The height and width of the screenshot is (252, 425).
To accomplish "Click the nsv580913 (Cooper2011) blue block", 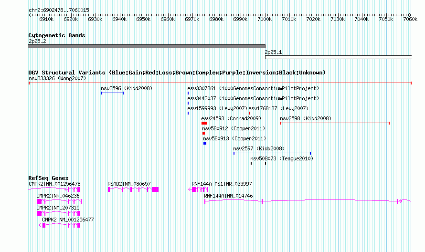I will click(x=205, y=143).
